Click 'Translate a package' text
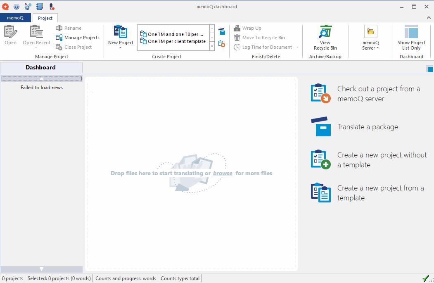Viewport: 434px width, 283px height. 368,127
